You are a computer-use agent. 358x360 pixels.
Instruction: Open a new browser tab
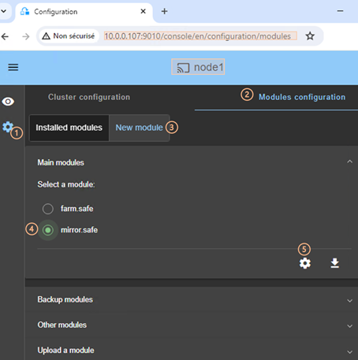pyautogui.click(x=164, y=11)
